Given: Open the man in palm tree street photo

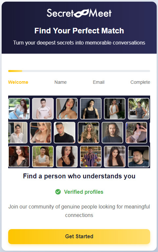Looking at the screenshot, I should (x=139, y=109).
